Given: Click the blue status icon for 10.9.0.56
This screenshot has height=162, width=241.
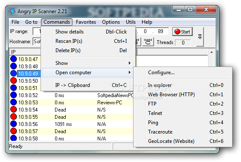Looking at the screenshot, I should click(x=14, y=124).
